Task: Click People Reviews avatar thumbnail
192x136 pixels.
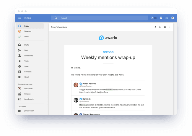Action: [76, 85]
